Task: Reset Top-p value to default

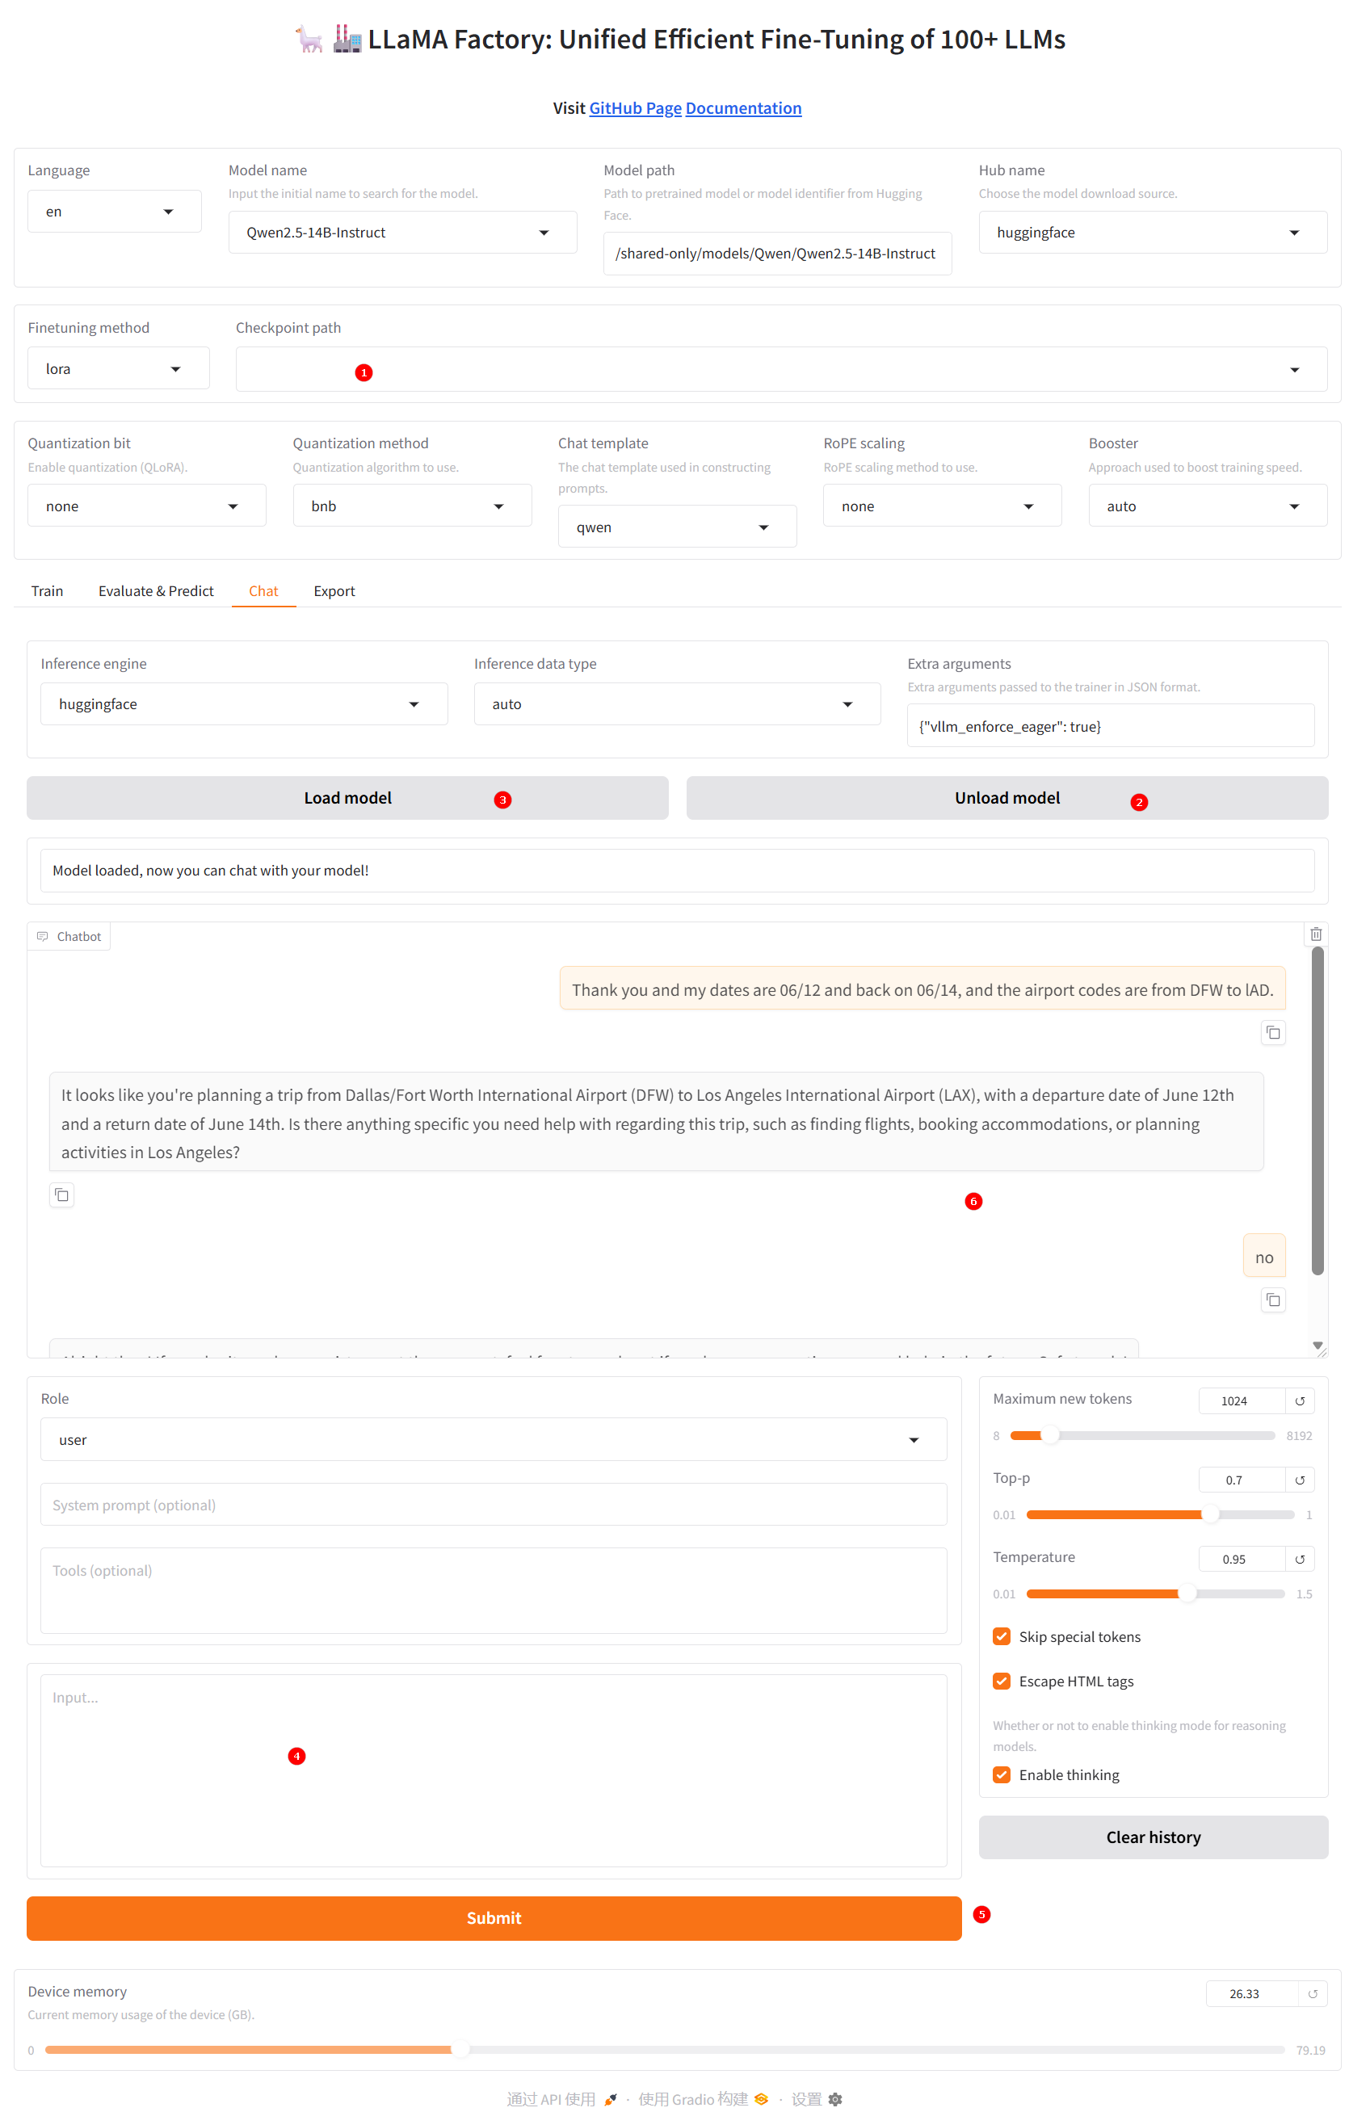Action: point(1299,1480)
